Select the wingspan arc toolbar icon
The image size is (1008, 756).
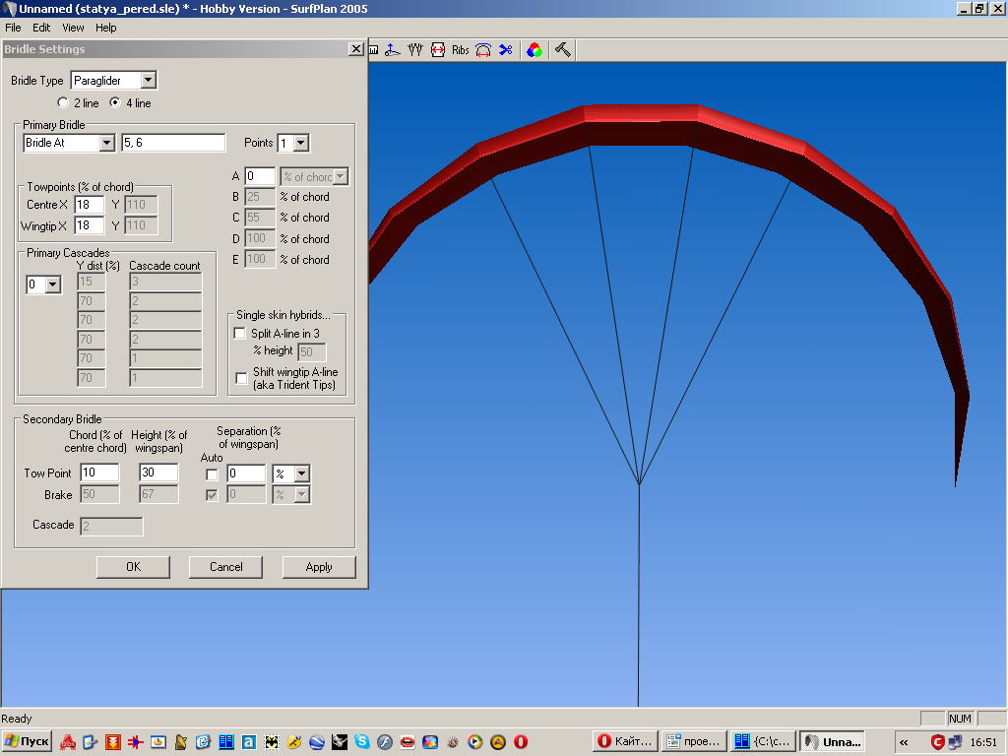[x=483, y=50]
